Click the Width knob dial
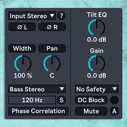This screenshot has height=127, width=127. [23, 63]
